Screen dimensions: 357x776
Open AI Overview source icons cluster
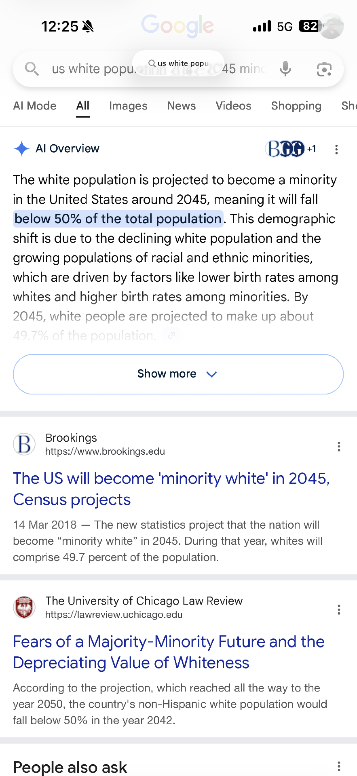click(x=289, y=149)
